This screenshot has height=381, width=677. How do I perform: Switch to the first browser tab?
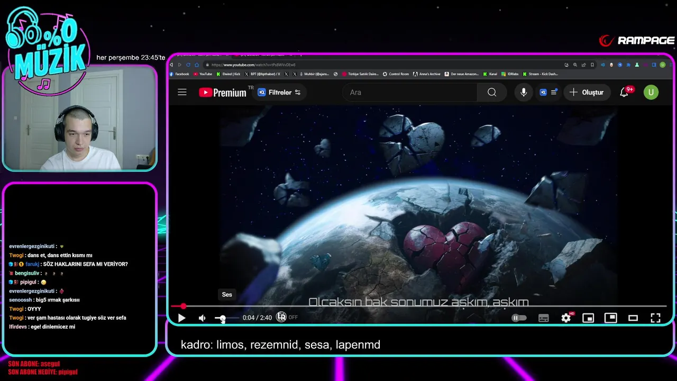click(201, 55)
